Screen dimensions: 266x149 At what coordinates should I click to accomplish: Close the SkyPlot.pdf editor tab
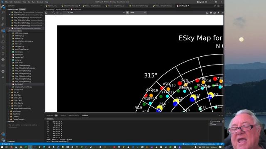[x=188, y=6]
